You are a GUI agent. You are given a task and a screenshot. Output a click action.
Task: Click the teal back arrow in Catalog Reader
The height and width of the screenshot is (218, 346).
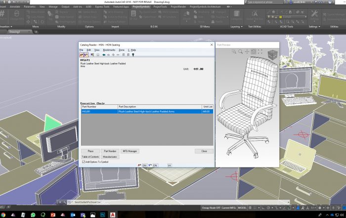tap(104, 55)
